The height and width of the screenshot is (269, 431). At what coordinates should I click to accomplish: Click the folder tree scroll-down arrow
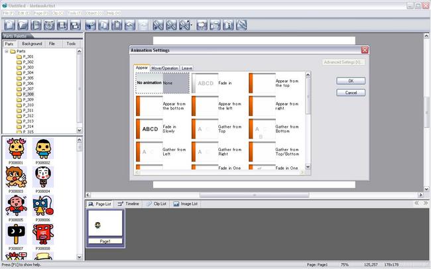[79, 131]
